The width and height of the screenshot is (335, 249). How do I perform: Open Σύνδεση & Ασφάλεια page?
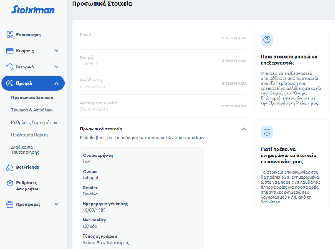pyautogui.click(x=32, y=110)
